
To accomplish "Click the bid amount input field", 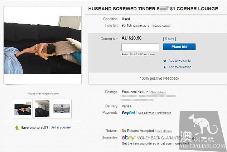I will [x=140, y=47].
